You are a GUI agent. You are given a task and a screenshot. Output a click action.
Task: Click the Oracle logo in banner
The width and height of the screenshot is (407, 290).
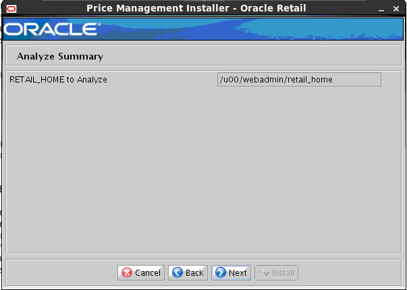pos(51,29)
